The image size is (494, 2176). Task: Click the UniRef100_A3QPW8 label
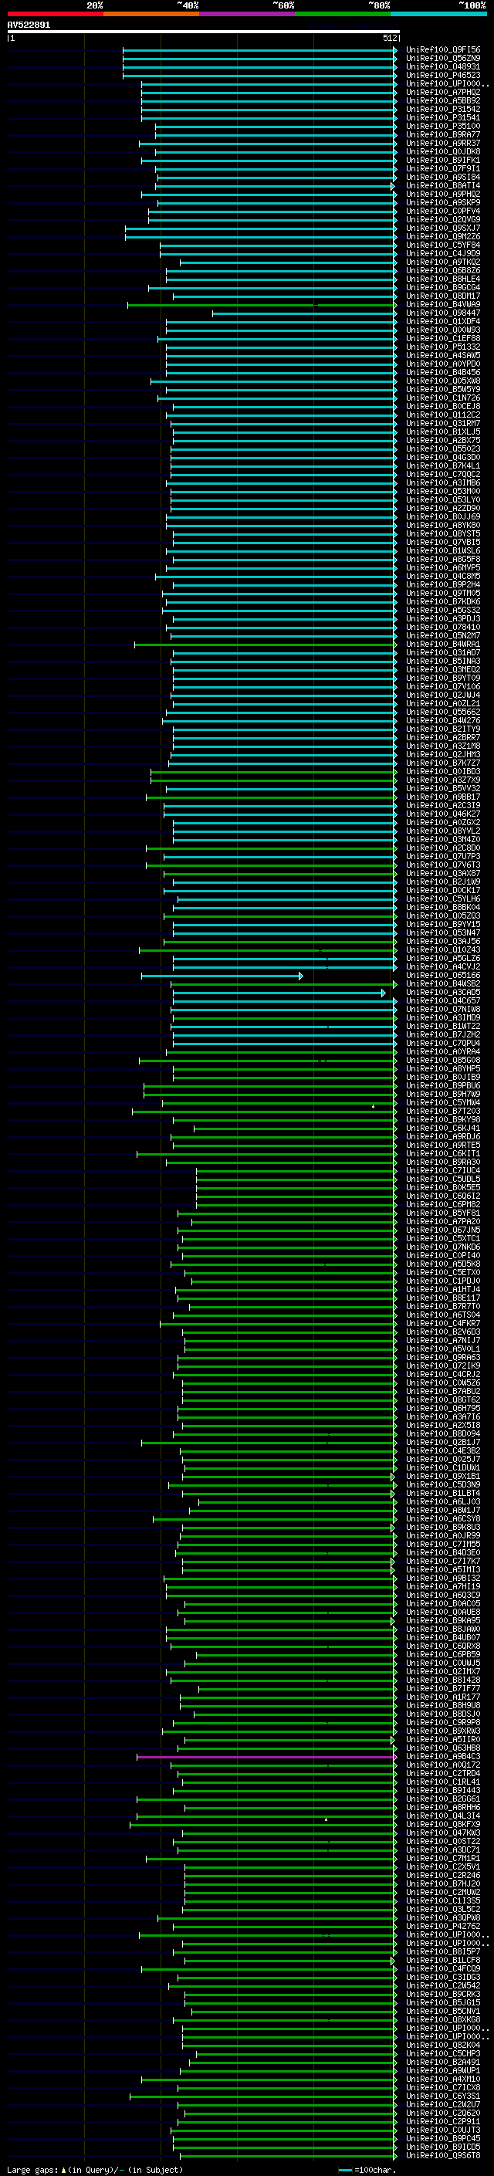(442, 1917)
